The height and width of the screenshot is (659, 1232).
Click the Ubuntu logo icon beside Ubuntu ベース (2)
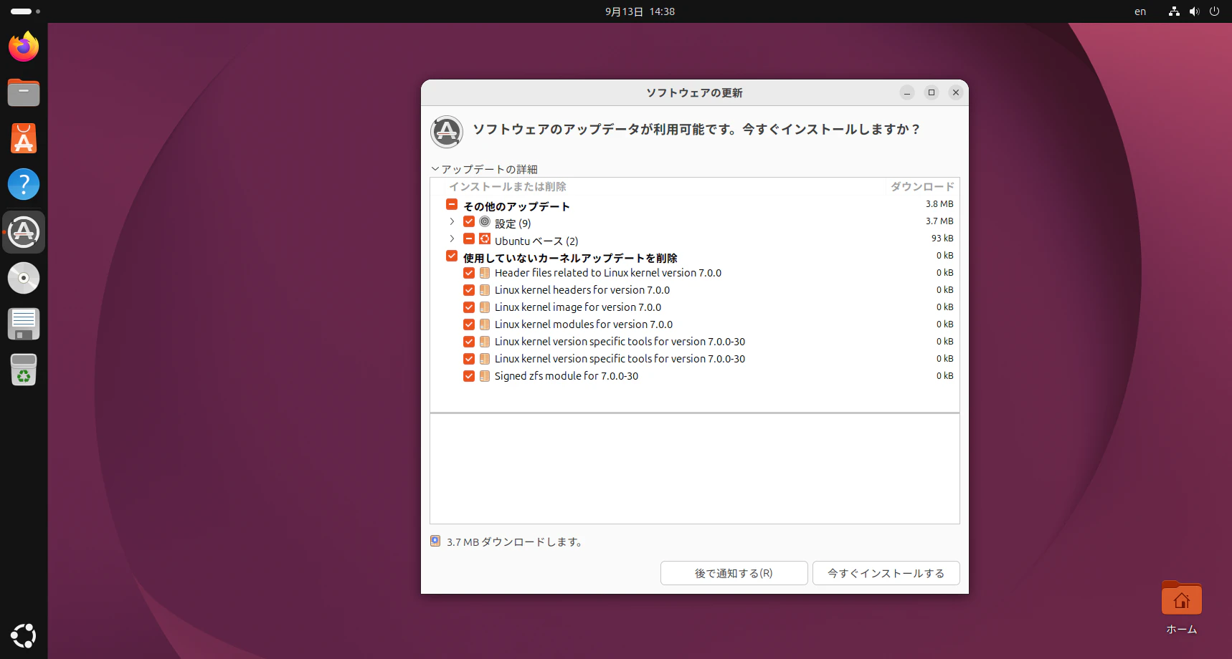tap(485, 239)
